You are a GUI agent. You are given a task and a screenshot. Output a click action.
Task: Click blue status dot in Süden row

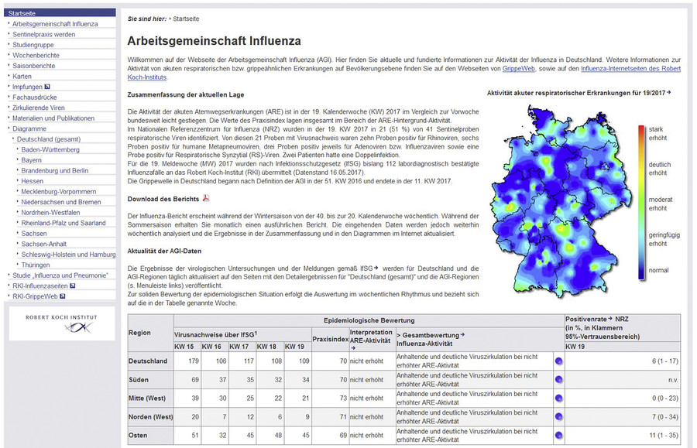tap(558, 380)
